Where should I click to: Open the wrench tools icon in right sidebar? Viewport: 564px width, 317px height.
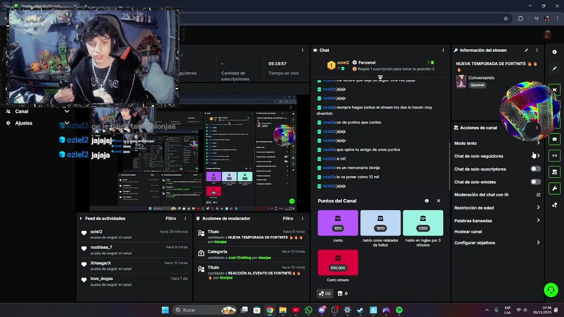point(554,188)
